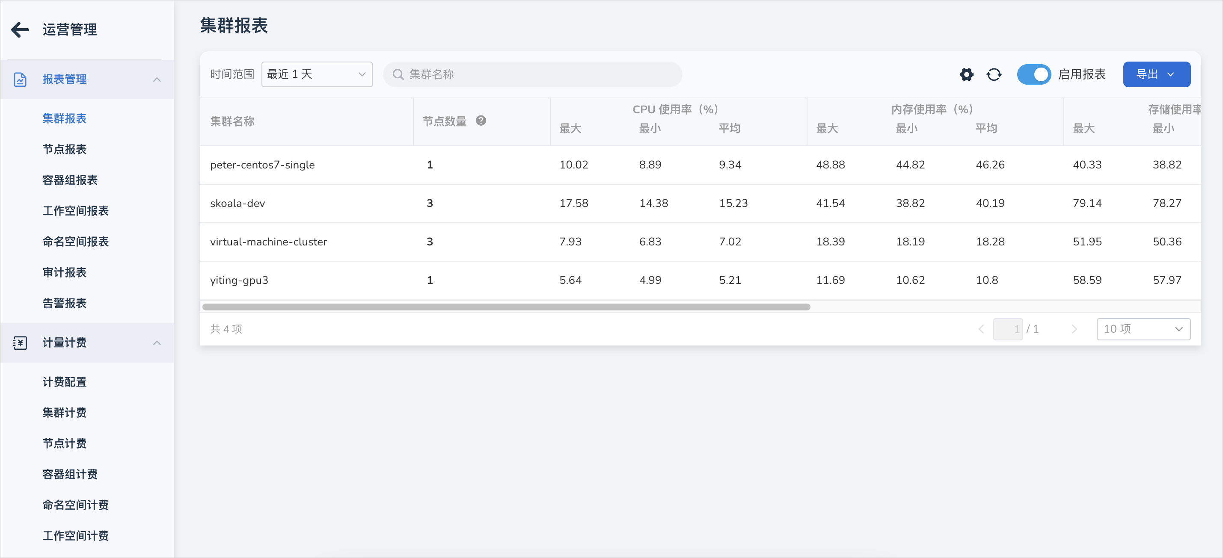1223x558 pixels.
Task: Click the 17.58 CPU max value for skoala-dev
Action: (573, 203)
